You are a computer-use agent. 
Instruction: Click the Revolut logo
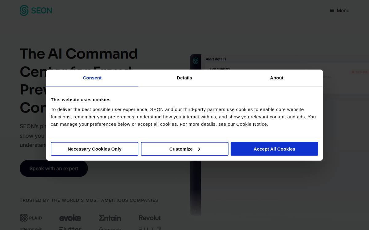(x=150, y=218)
